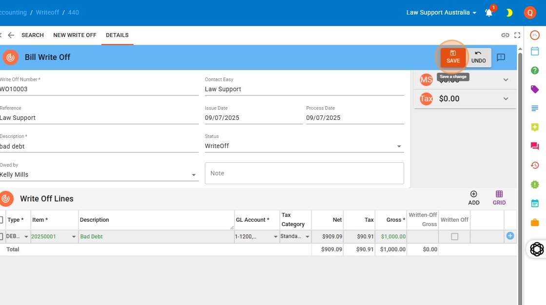This screenshot has width=546, height=305.
Task: Switch to Grid view
Action: coord(499,198)
